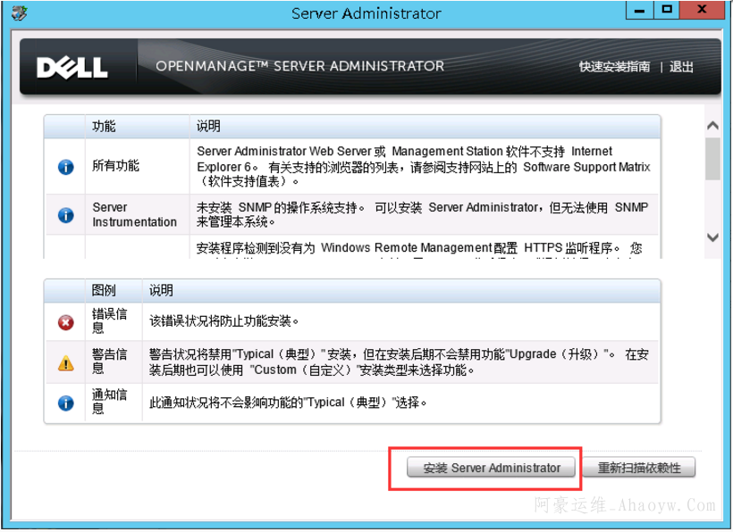Click the 功能 column header
This screenshot has width=733, height=532.
(x=104, y=126)
